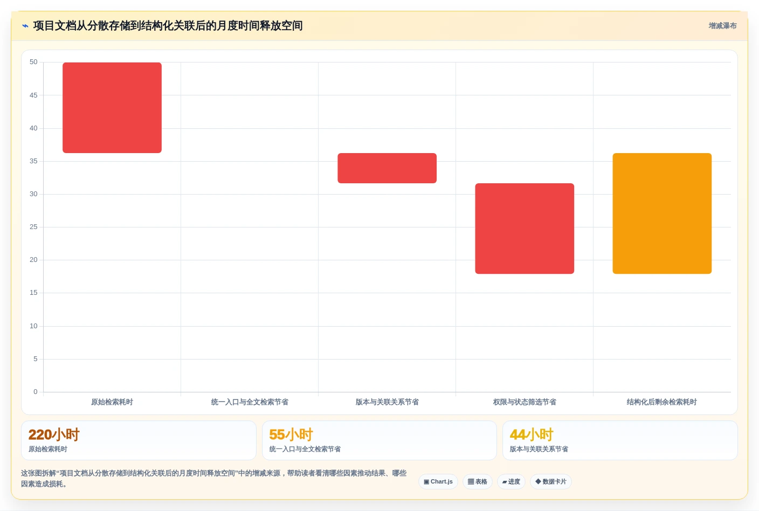
Task: Click the x-axis label 统一入口与全文检索节省
Action: [250, 402]
